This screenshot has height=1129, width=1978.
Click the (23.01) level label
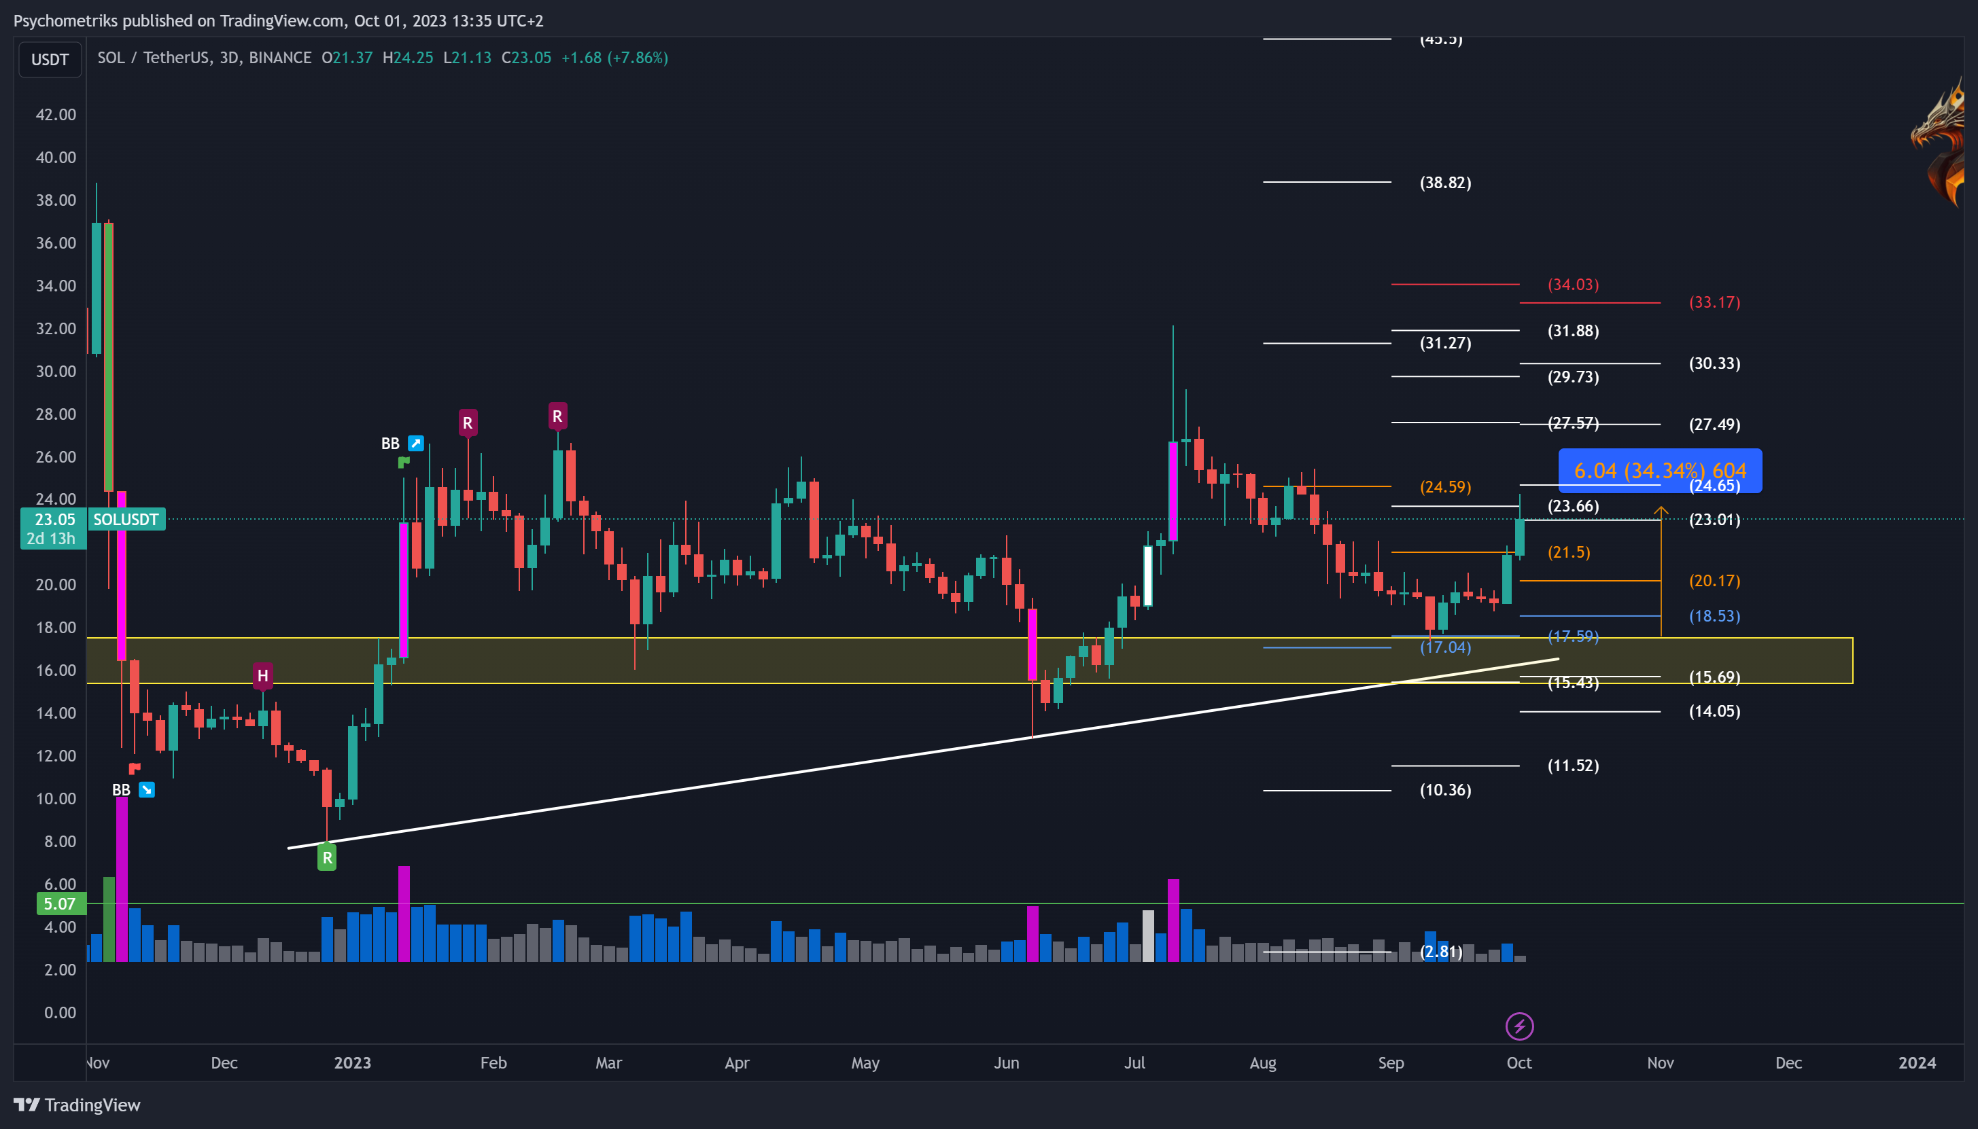(x=1714, y=520)
